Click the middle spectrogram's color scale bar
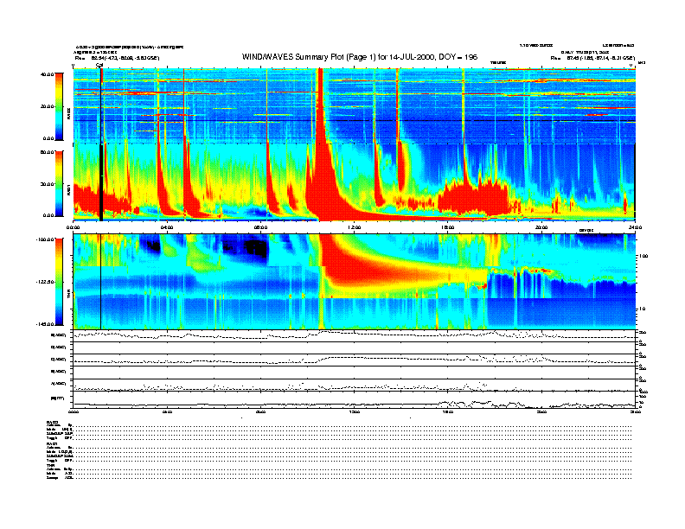 coord(59,184)
